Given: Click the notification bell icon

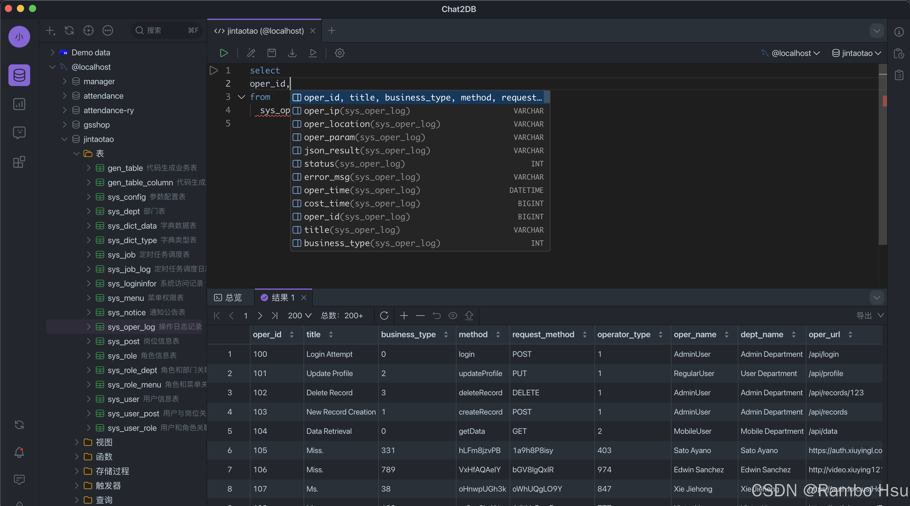Looking at the screenshot, I should coord(19,452).
